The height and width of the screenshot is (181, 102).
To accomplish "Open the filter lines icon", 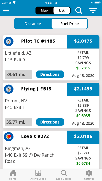I will click(93, 10).
